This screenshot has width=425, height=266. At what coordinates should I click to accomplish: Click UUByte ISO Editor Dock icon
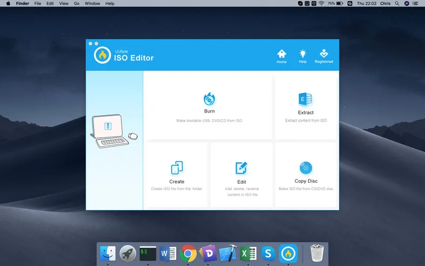coord(288,254)
